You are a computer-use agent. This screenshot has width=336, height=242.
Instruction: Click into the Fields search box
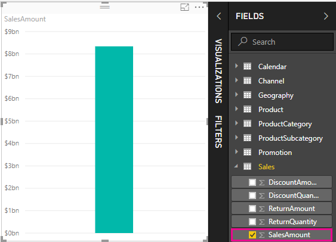(x=282, y=42)
